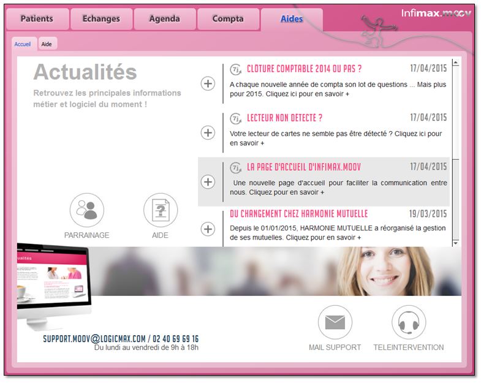The image size is (481, 383).
Task: Open La page d'accueil d'Infimax.moov headline
Action: tap(304, 167)
